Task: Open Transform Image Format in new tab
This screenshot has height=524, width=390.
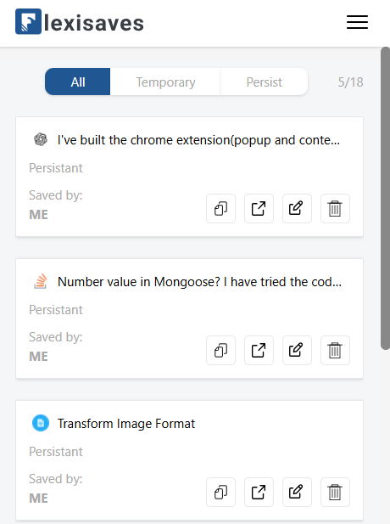Action: point(259,493)
